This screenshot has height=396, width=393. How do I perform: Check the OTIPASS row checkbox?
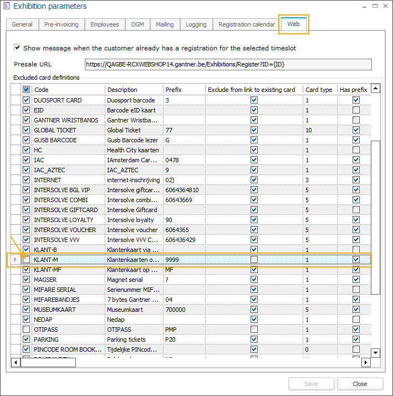click(x=27, y=329)
